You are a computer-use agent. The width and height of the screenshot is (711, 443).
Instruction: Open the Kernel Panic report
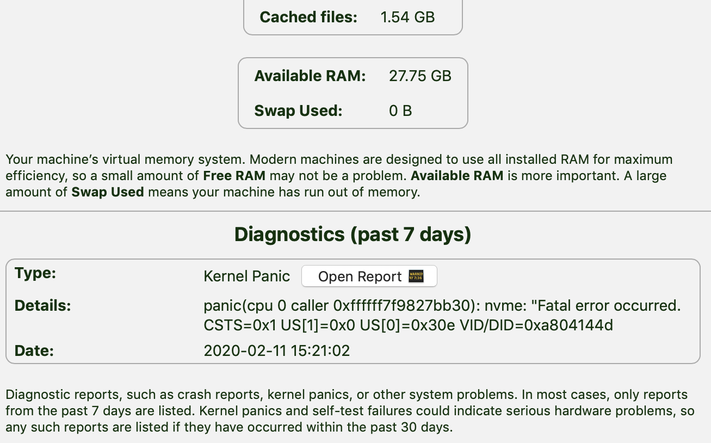(369, 276)
